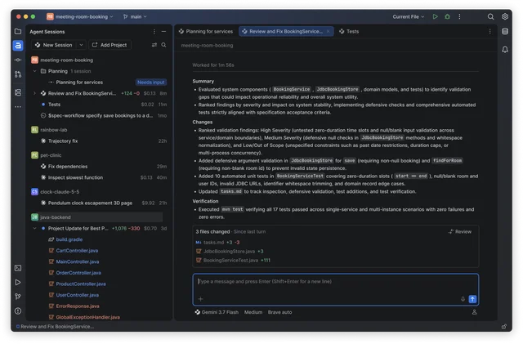Open the Notifications bell icon
The width and height of the screenshot is (523, 344).
[x=505, y=49]
